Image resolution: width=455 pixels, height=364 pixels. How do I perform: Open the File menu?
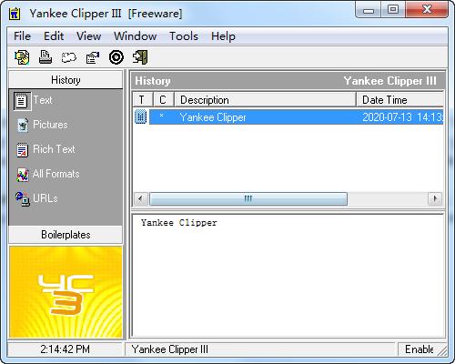tap(22, 36)
